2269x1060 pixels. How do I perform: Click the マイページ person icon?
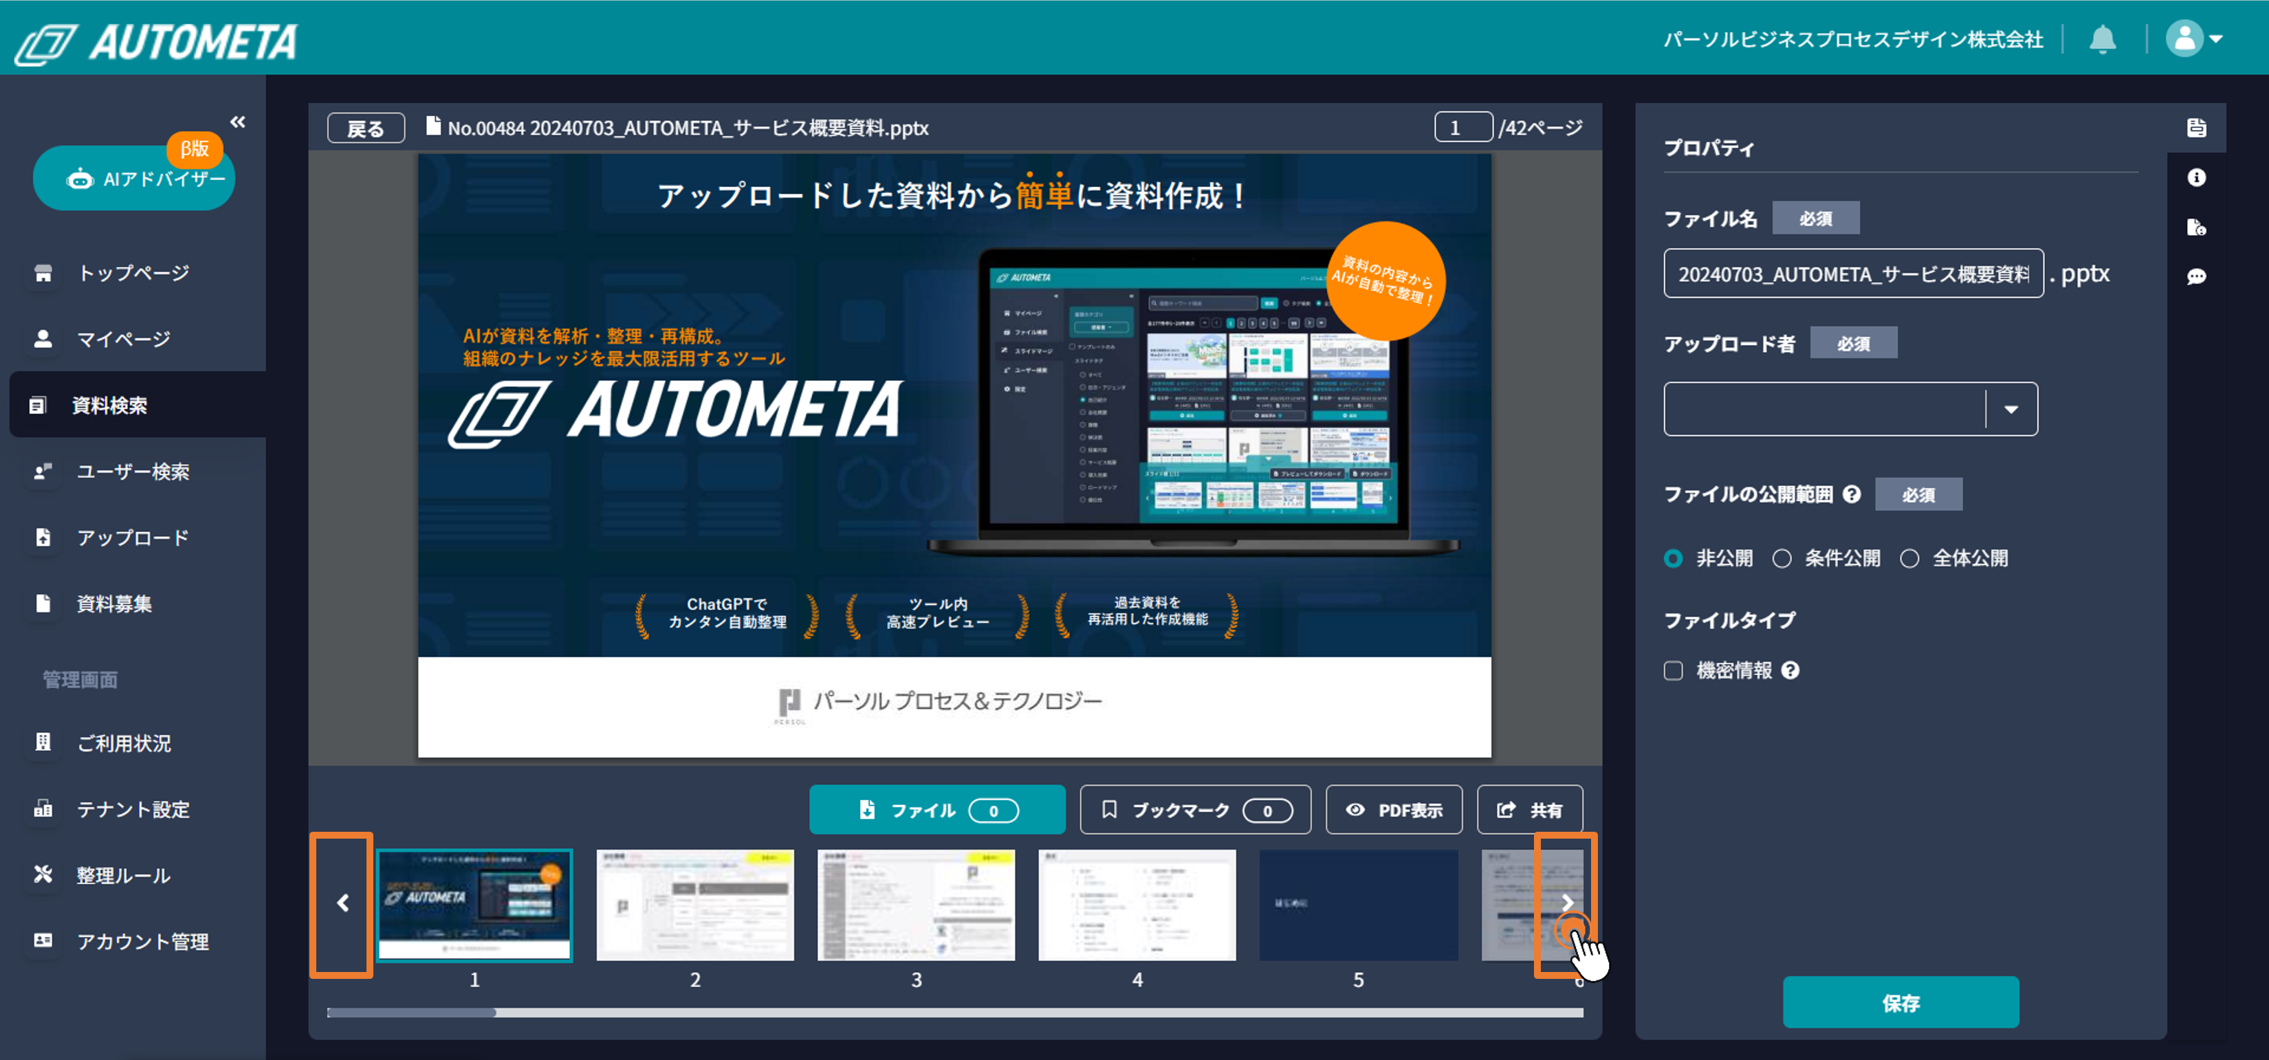pos(42,339)
